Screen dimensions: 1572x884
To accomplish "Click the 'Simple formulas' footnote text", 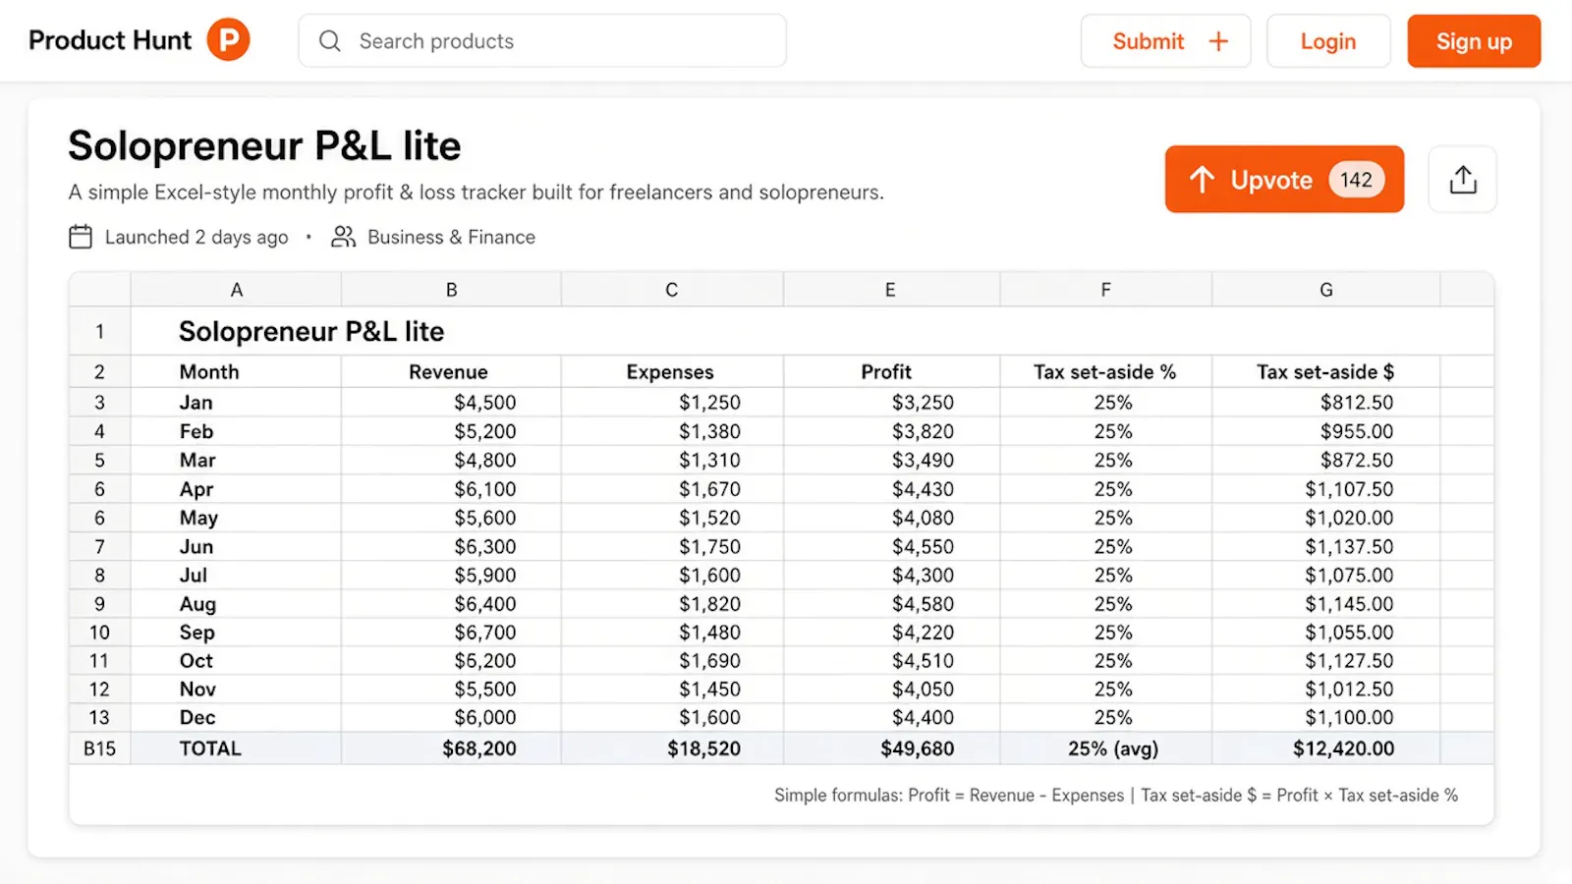I will 1116,796.
